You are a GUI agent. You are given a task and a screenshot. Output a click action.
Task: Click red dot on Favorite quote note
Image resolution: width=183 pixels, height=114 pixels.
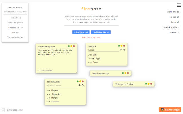coord(74,46)
